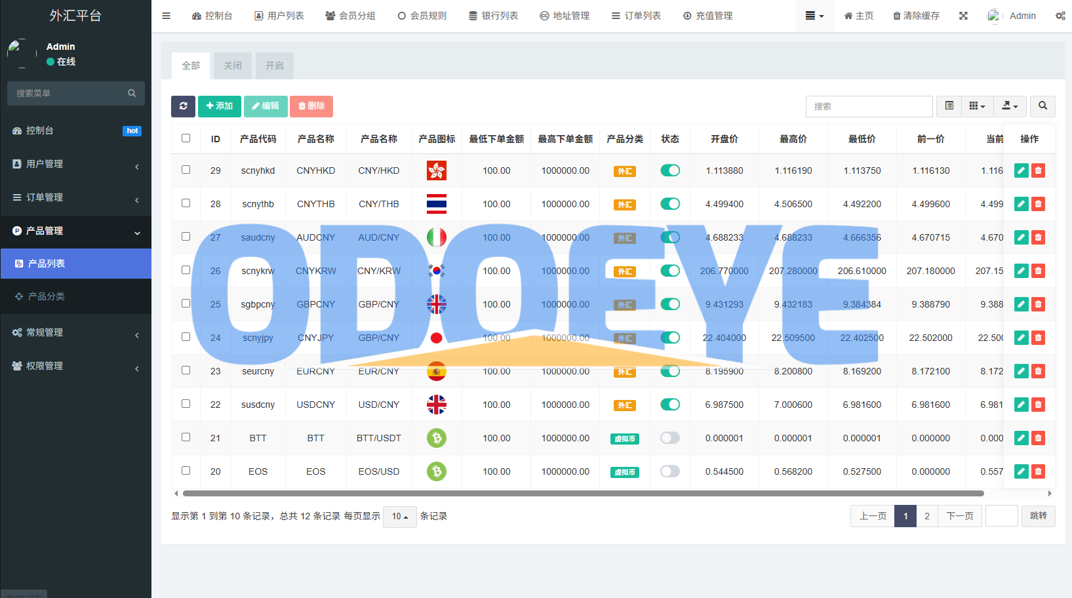The width and height of the screenshot is (1072, 598).
Task: Click the refresh table icon button
Action: pos(183,106)
